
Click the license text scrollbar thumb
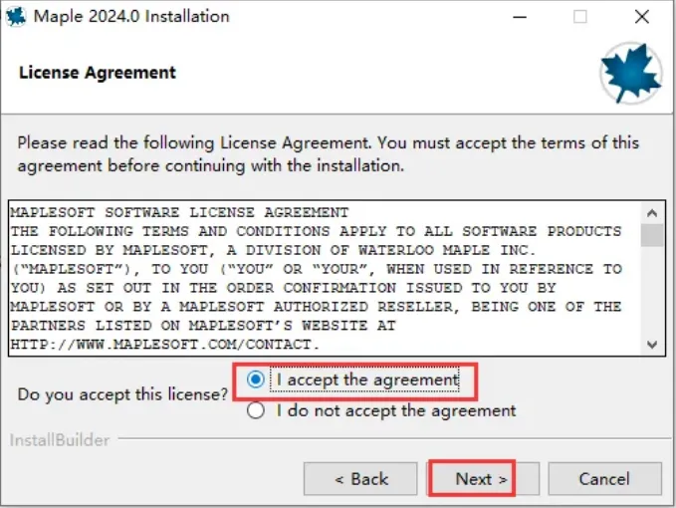coord(652,235)
